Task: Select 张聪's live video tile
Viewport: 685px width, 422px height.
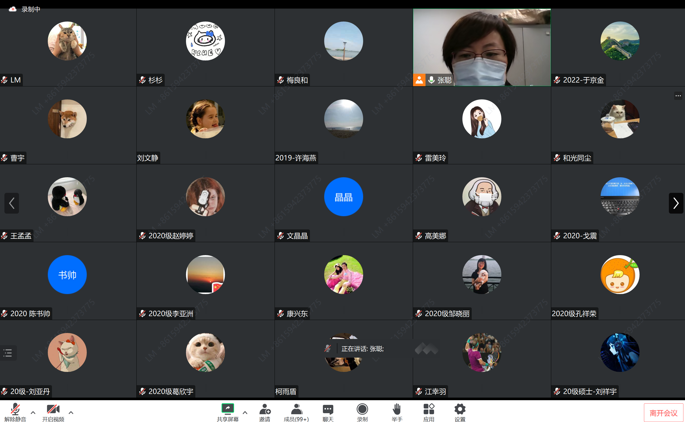Action: [482, 47]
